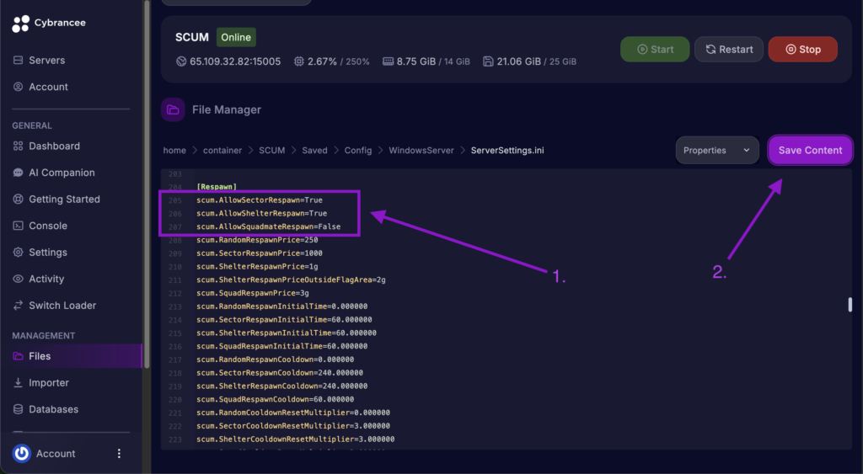Click the scum.RandomRespawnPrice=250 line
The width and height of the screenshot is (863, 474).
(x=257, y=240)
